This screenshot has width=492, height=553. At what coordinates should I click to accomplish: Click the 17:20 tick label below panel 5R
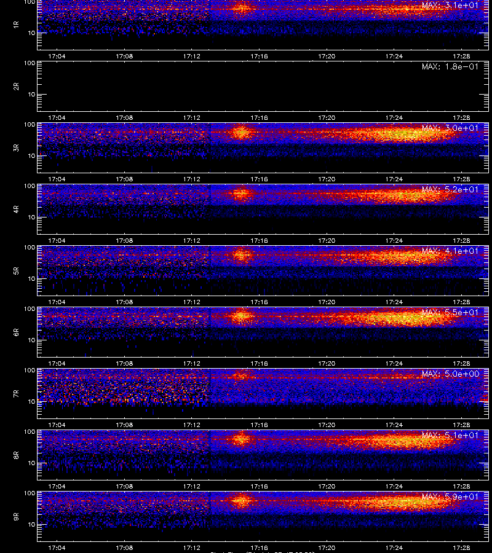(327, 302)
